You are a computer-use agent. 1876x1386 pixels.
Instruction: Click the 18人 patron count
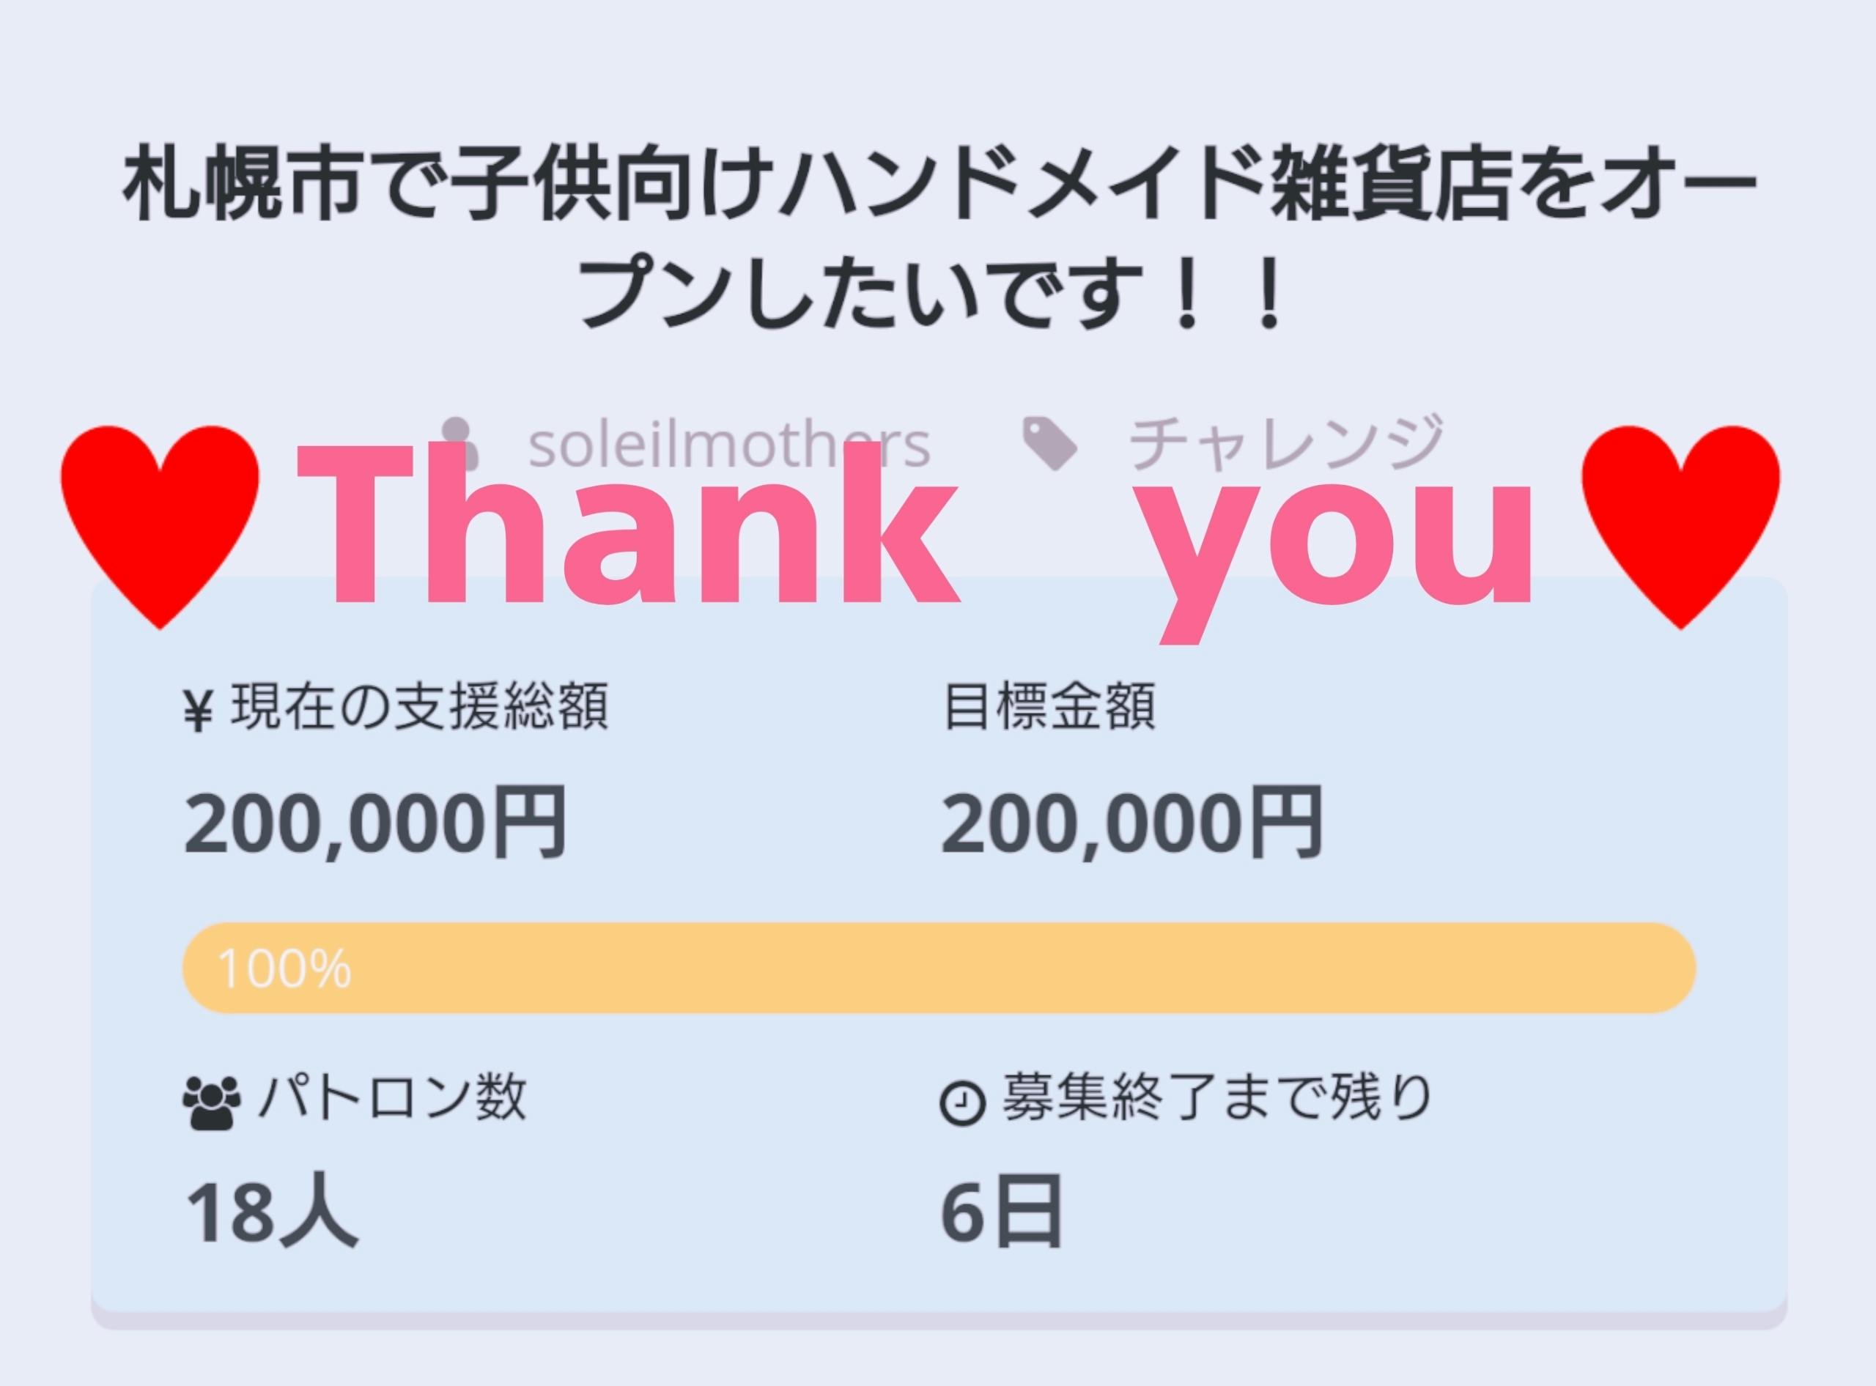click(x=270, y=1213)
